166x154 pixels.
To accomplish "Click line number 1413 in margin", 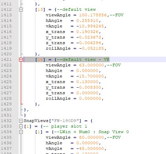I will click(x=6, y=15).
